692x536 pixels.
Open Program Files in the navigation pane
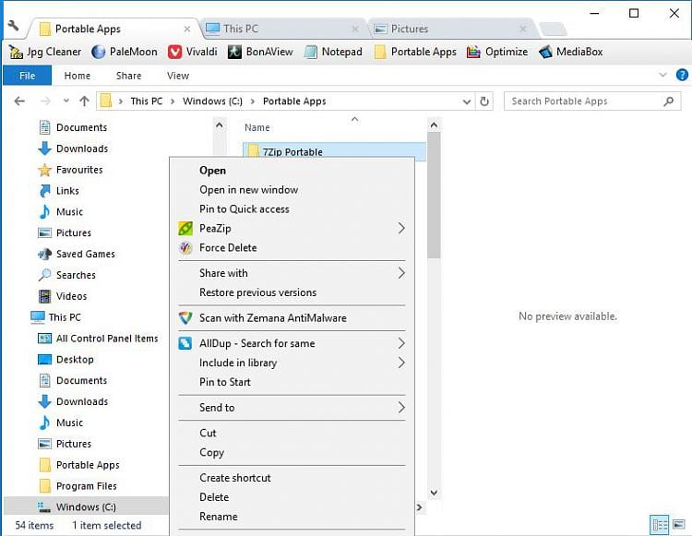tap(78, 486)
